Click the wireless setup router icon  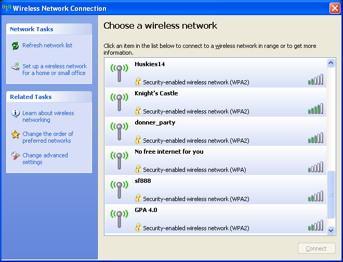coord(15,67)
